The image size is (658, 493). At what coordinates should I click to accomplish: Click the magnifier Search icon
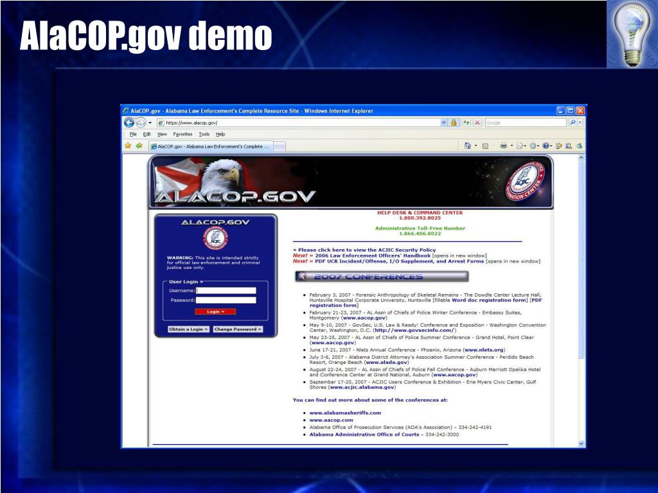(572, 123)
